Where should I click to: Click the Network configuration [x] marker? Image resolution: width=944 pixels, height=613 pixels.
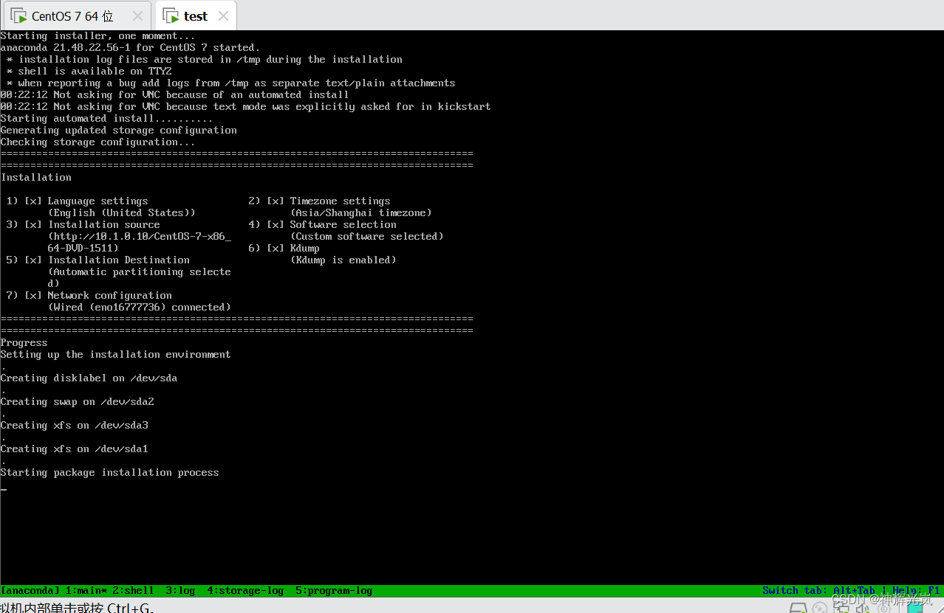[x=33, y=295]
